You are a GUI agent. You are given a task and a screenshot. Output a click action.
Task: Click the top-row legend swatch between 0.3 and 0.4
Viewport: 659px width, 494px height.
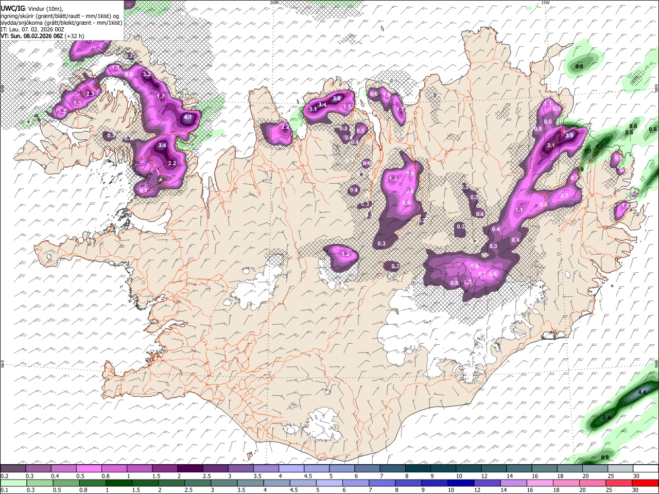click(38, 469)
